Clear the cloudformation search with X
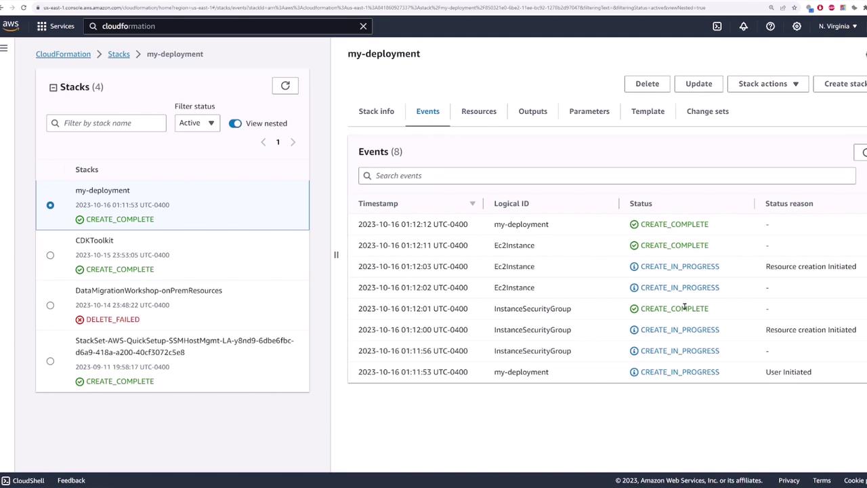Screen dimensions: 867x488 pyautogui.click(x=363, y=26)
